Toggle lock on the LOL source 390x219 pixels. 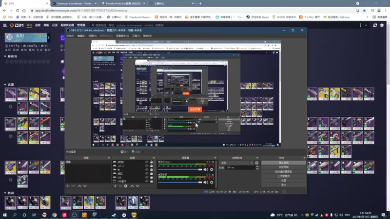point(152,177)
